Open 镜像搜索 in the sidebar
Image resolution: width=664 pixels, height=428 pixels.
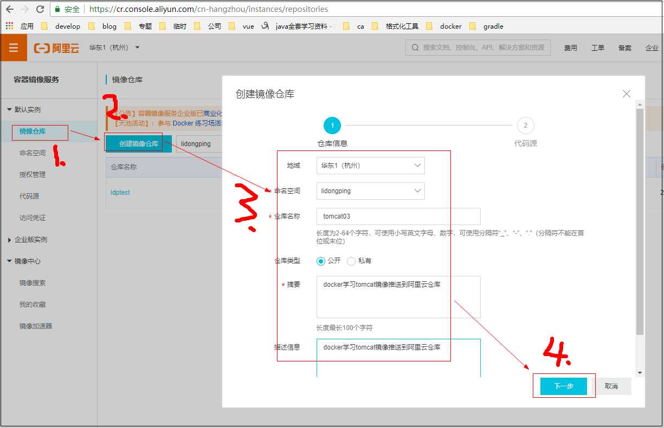[x=33, y=283]
